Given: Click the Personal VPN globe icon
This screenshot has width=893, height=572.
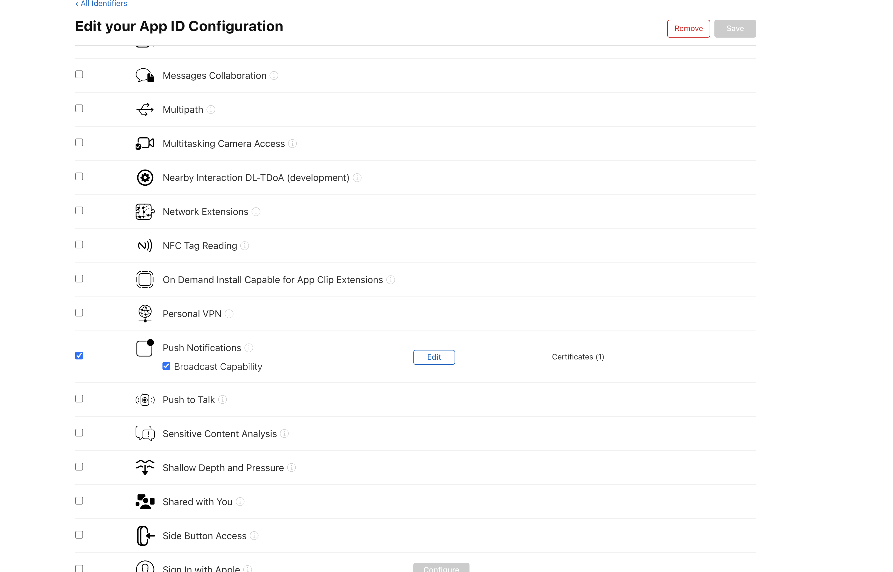Looking at the screenshot, I should [x=145, y=313].
